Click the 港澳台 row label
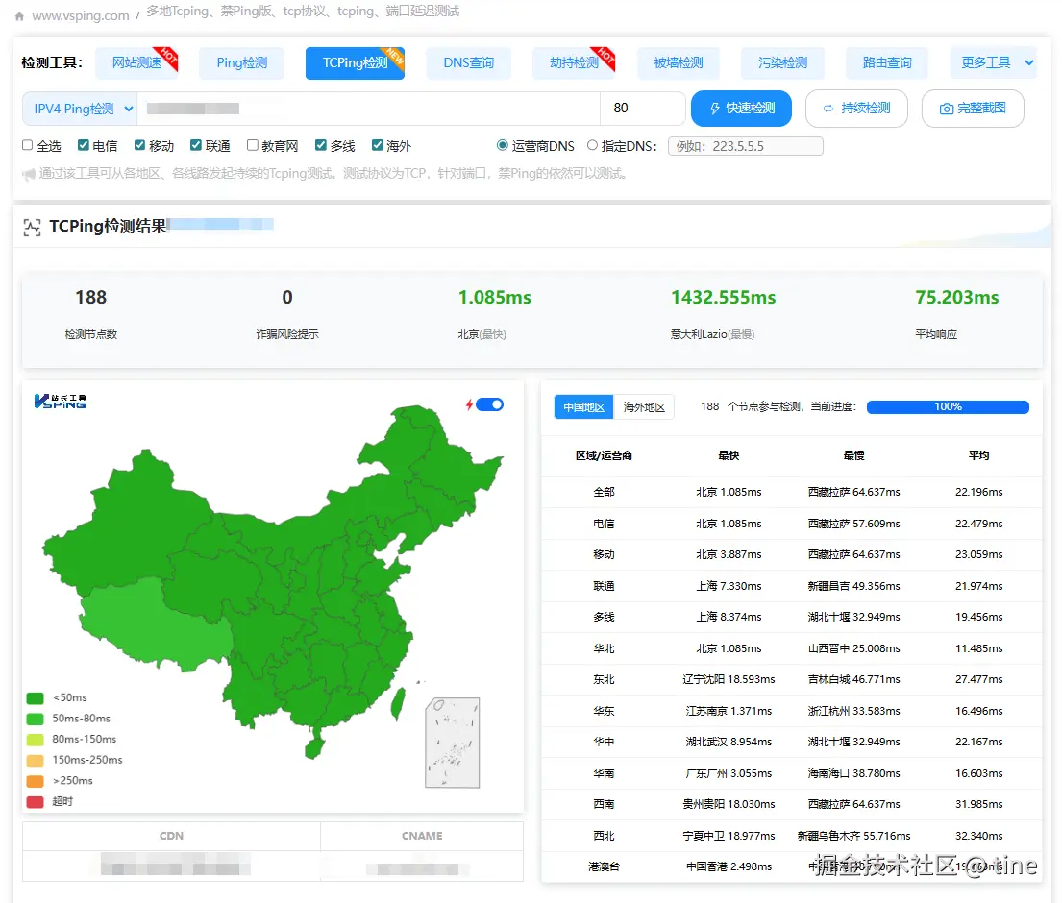The image size is (1062, 903). pos(604,866)
